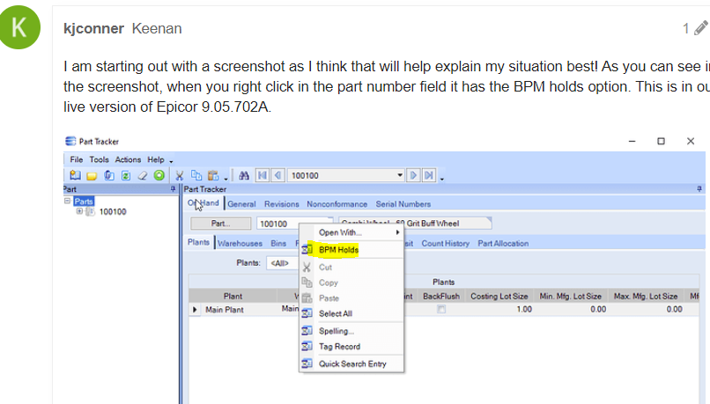Click the Costing Lot Size column header
This screenshot has width=710, height=404.
pyautogui.click(x=499, y=297)
